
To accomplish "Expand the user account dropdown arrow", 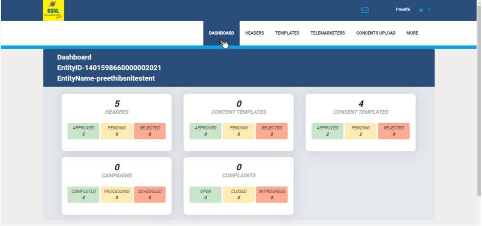I will [x=429, y=10].
